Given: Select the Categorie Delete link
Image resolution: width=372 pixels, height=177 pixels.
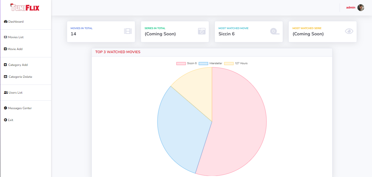Looking at the screenshot, I should pyautogui.click(x=20, y=77).
